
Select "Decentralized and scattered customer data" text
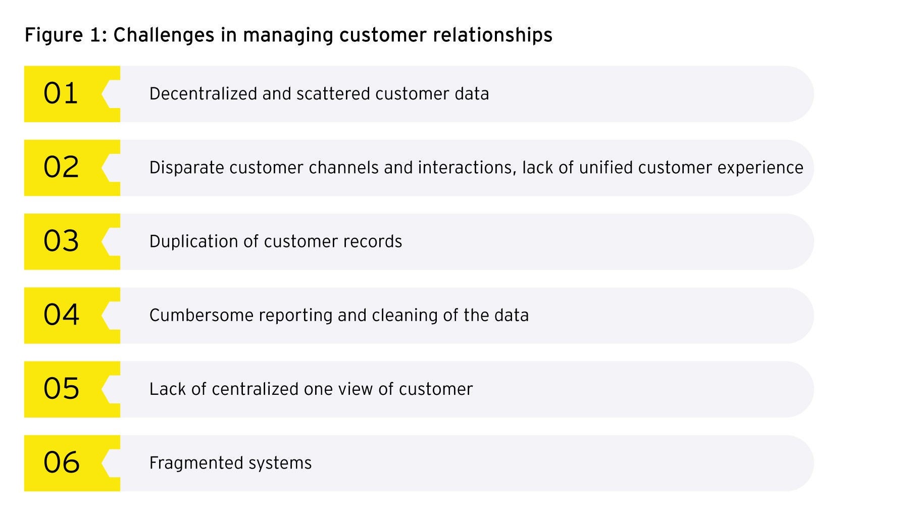pyautogui.click(x=319, y=94)
